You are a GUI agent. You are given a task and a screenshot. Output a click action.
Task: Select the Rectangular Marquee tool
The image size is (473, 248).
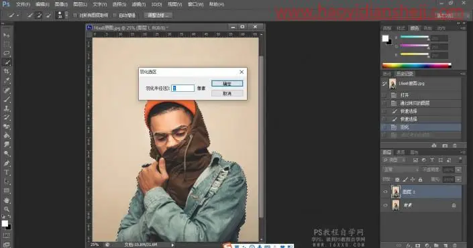coord(7,44)
